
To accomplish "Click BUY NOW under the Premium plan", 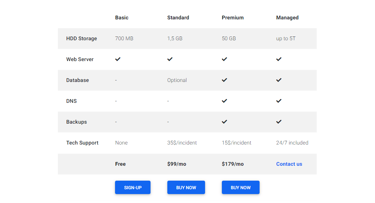I will (x=241, y=187).
